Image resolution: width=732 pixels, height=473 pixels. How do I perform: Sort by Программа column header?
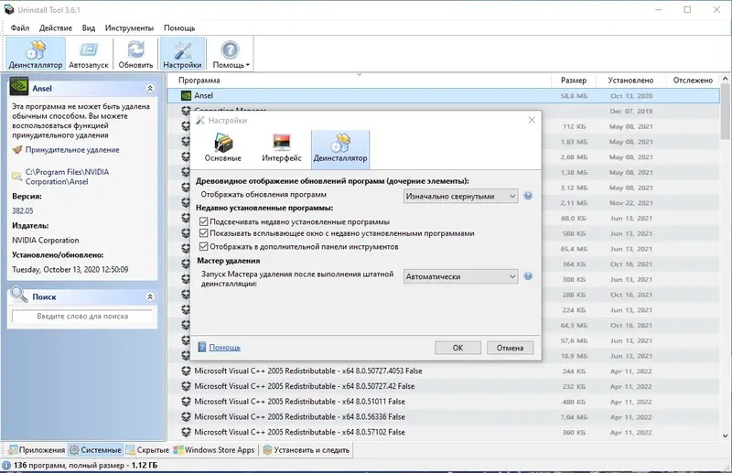pyautogui.click(x=199, y=81)
